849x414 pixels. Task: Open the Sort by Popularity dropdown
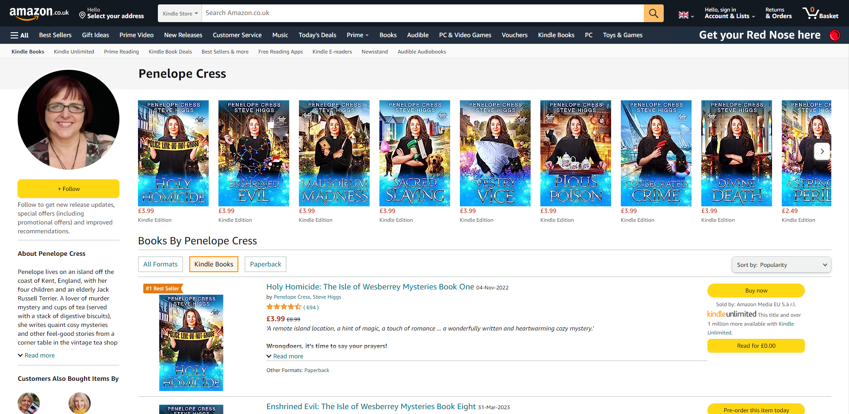pyautogui.click(x=781, y=265)
